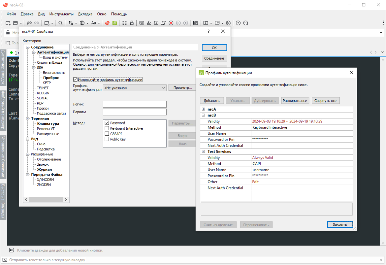386x265 pixels.
Task: Open the gear options icon in toolbar
Action: click(228, 23)
